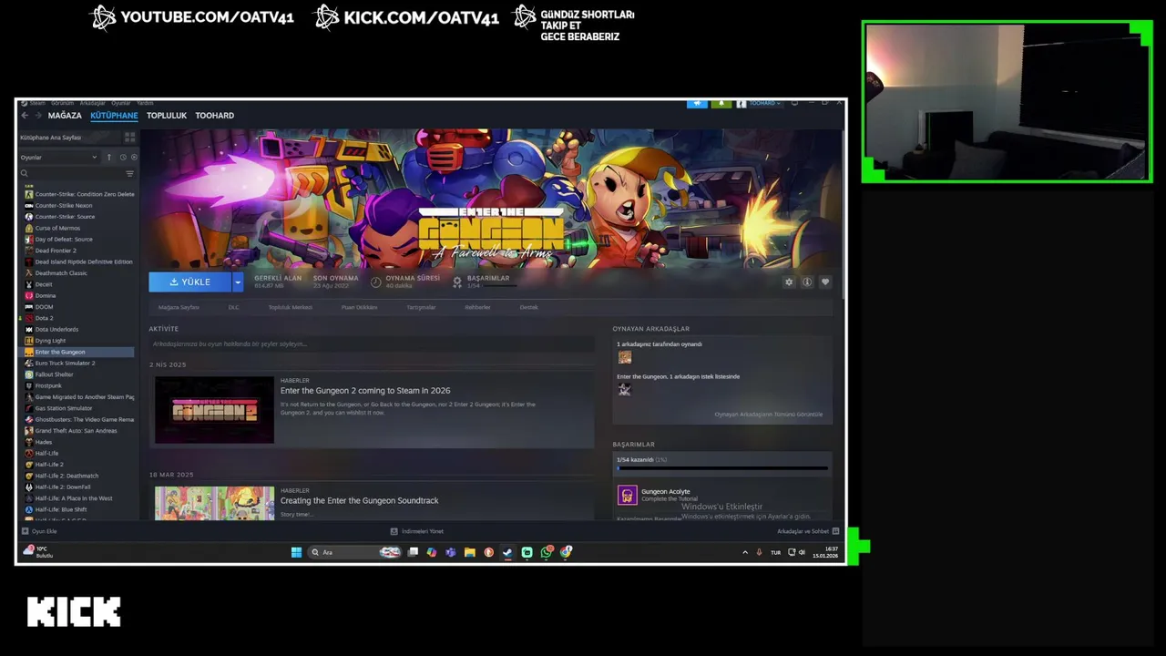Screen dimensions: 1166x656
Task: Click the YÜKLE install button
Action: coord(189,282)
